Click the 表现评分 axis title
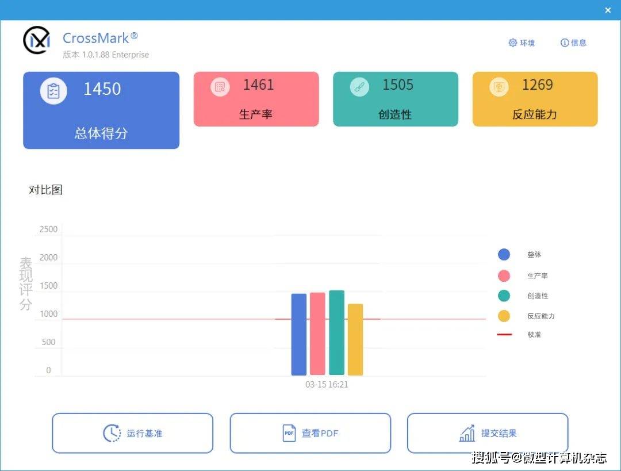 [26, 284]
